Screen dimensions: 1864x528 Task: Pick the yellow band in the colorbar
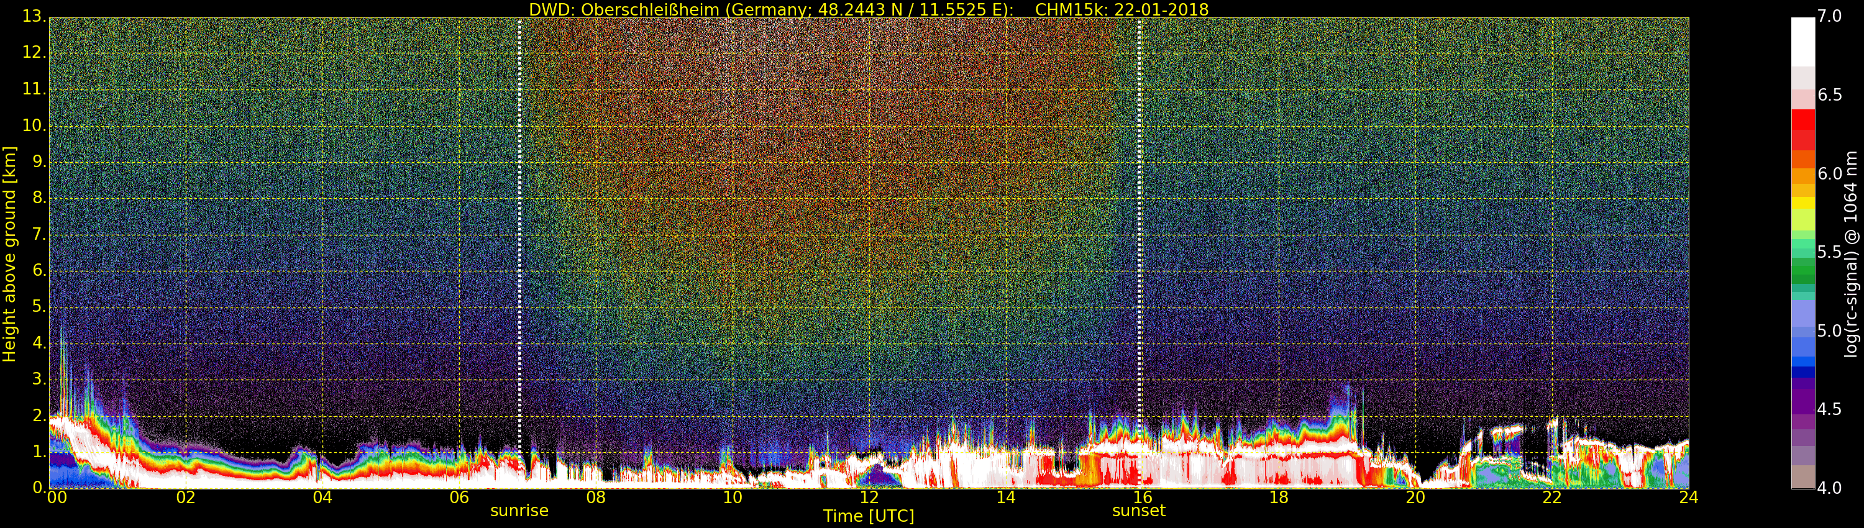1802,203
